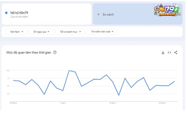This screenshot has width=188, height=115.
Task: Expand the Tìm kiếm trên web dropdown
Action: (102, 32)
